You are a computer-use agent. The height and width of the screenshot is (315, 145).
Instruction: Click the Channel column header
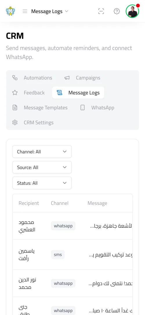(60, 203)
